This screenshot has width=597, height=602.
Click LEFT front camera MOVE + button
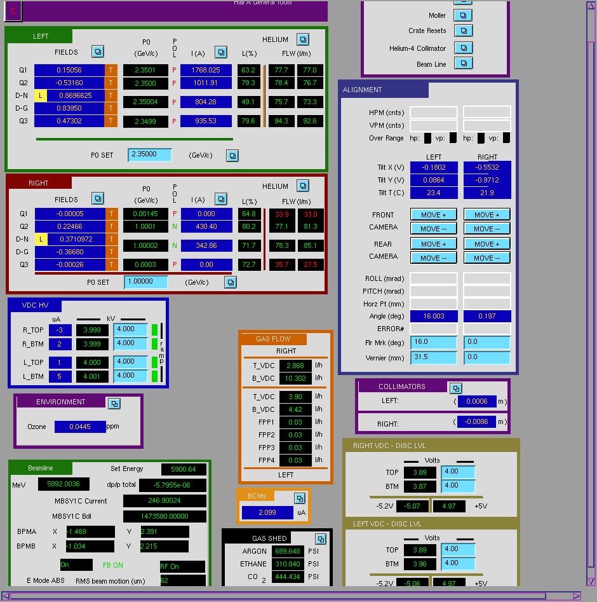point(434,215)
